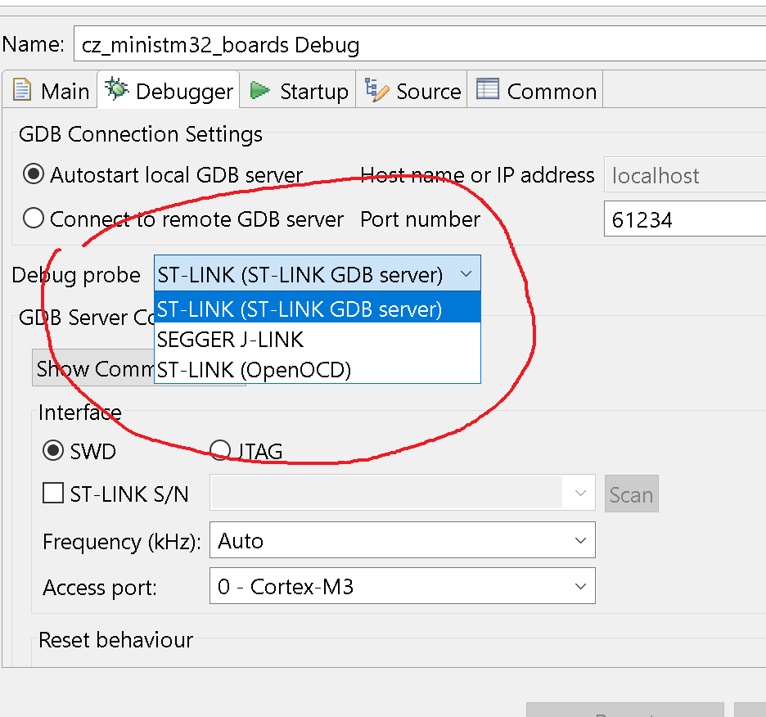
Task: Click the Scan button
Action: 632,494
